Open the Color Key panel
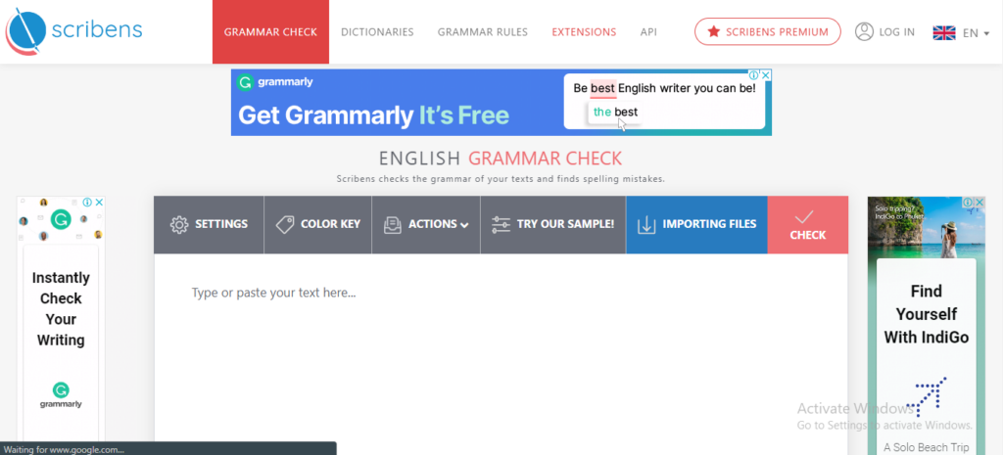Screen dimensions: 1003x455 click(x=317, y=224)
